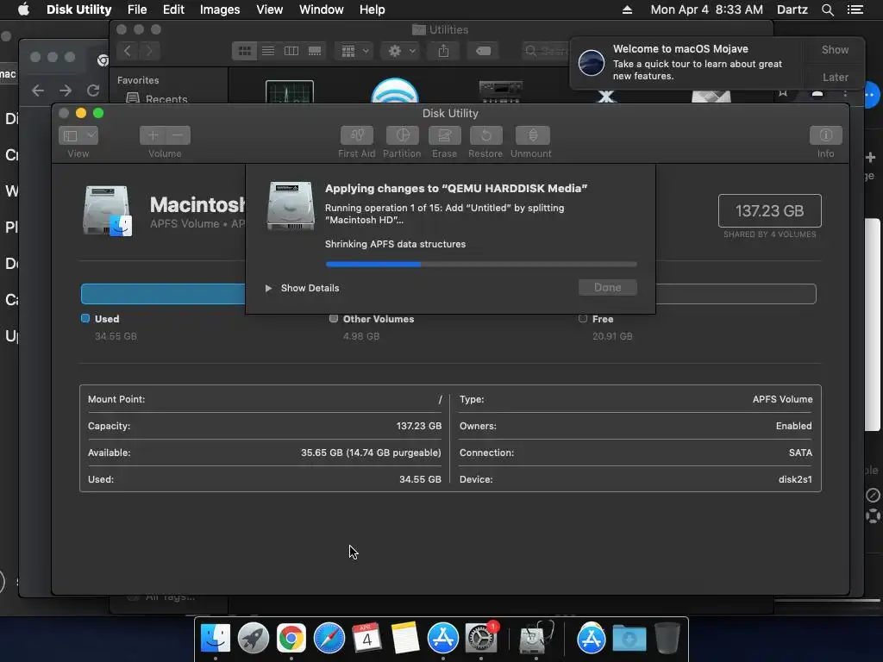Click forward arrow in browser window

pyautogui.click(x=66, y=90)
